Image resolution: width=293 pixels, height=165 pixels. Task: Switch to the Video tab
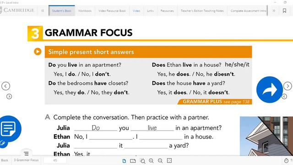tap(136, 11)
